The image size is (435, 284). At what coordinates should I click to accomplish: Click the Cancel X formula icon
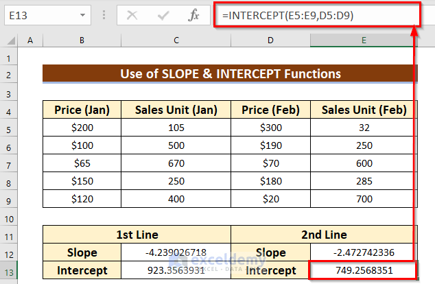(132, 14)
